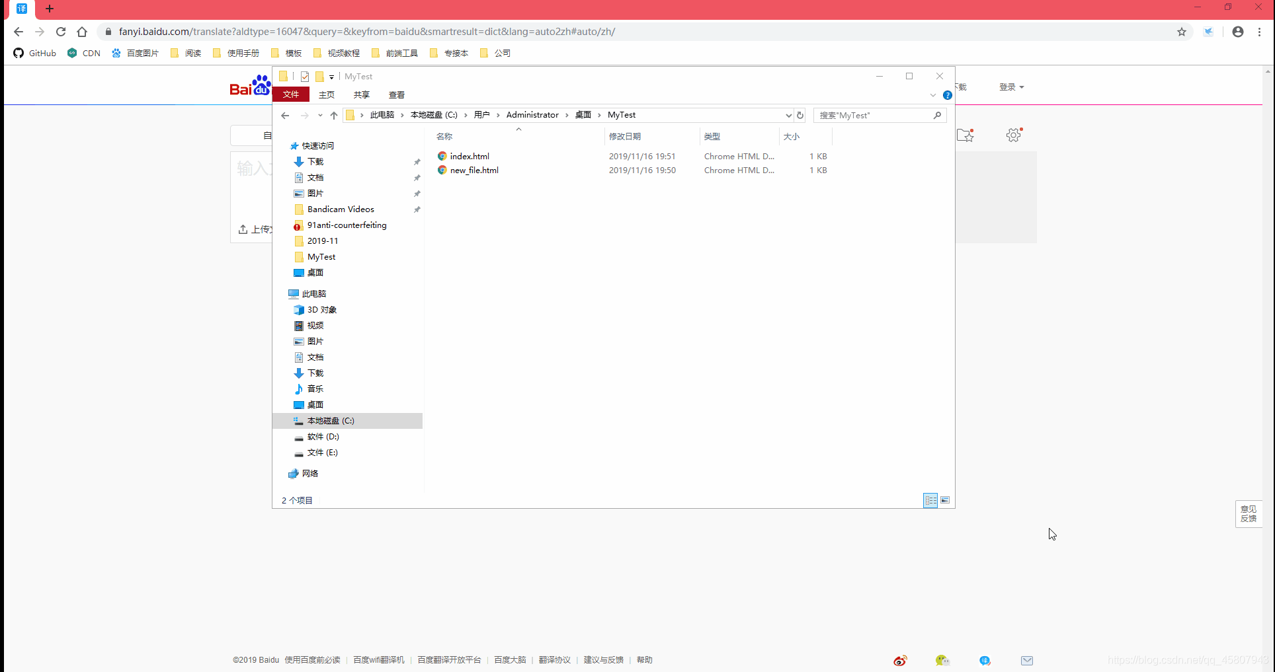Click the 意见反馈 feedback button
The image size is (1275, 672).
point(1249,514)
